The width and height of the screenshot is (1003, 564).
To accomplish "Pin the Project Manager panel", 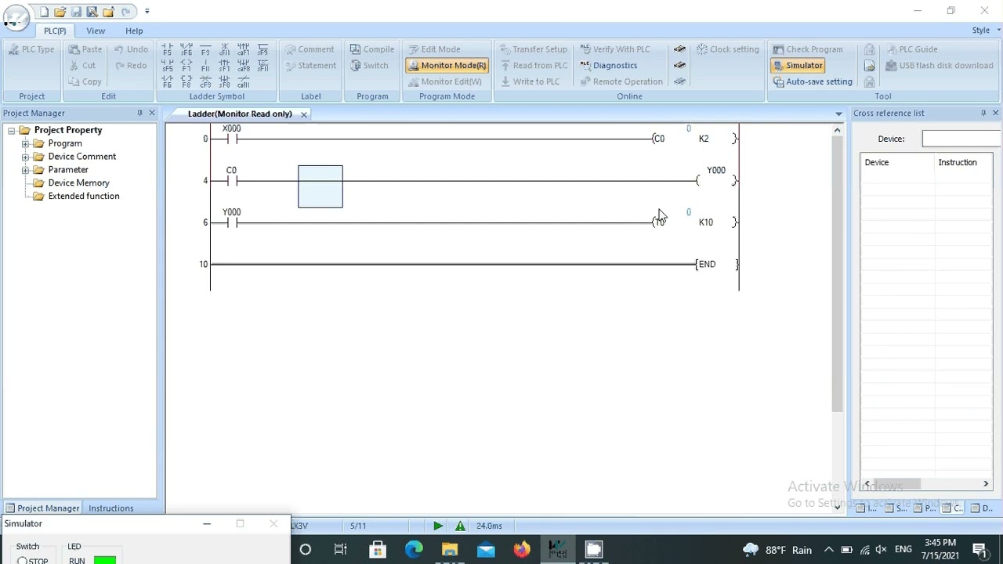I will [139, 114].
